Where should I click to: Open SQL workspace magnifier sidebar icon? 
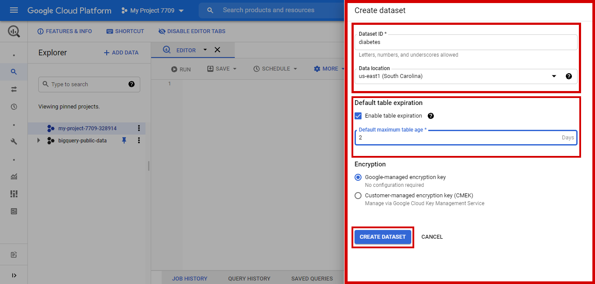tap(14, 72)
